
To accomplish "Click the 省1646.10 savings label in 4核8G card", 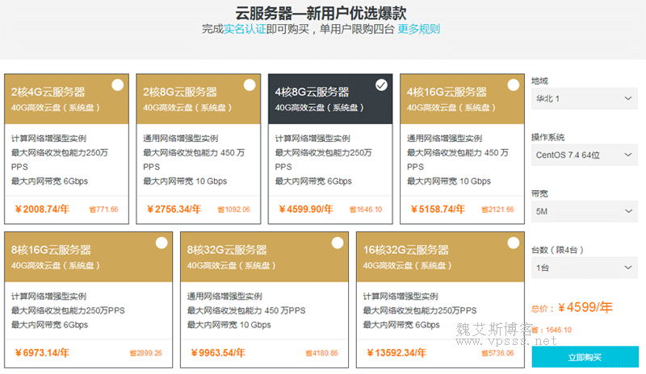I will point(366,210).
